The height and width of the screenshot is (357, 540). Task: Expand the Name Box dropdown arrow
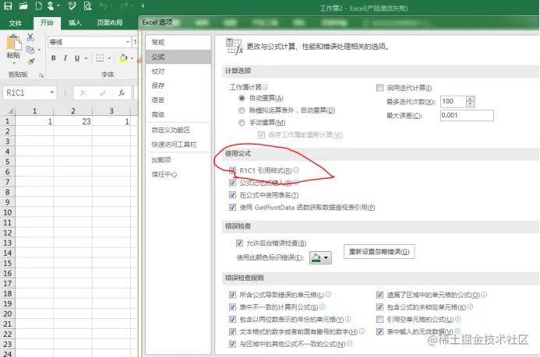tap(51, 93)
